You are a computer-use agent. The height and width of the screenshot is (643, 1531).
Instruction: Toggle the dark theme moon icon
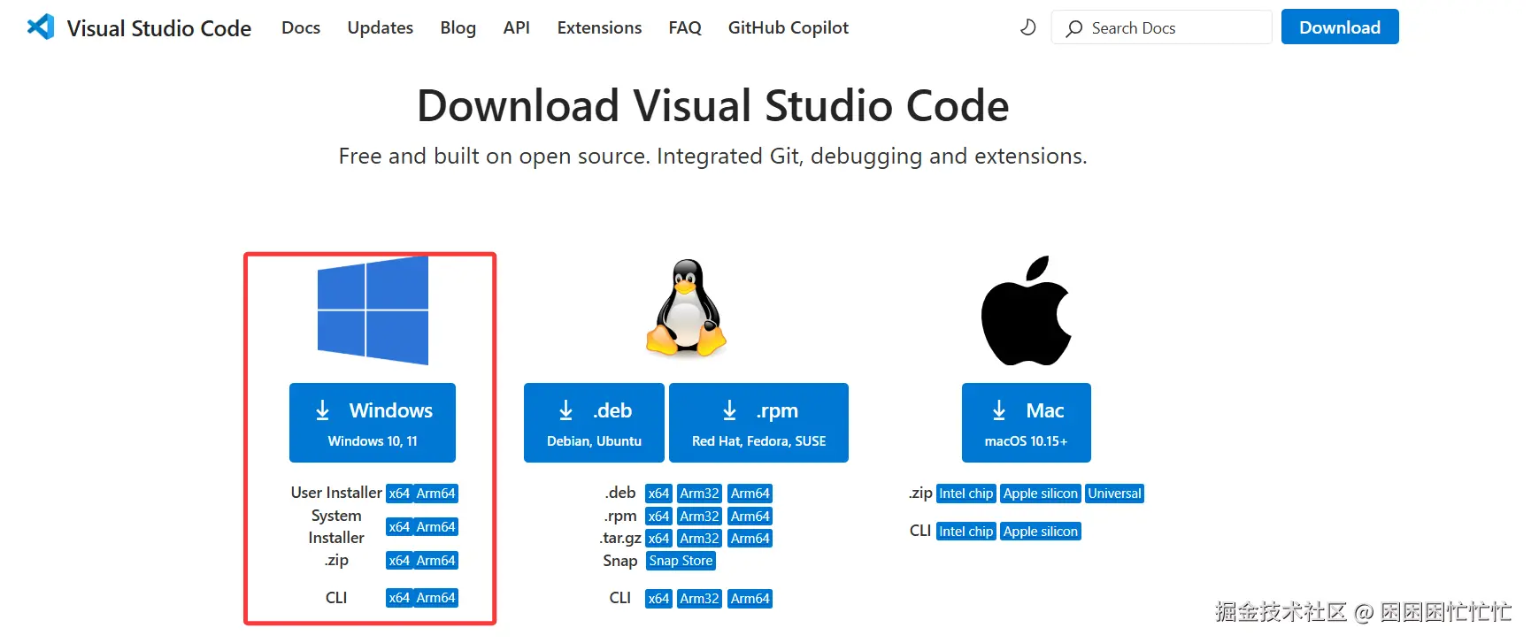tap(1027, 27)
